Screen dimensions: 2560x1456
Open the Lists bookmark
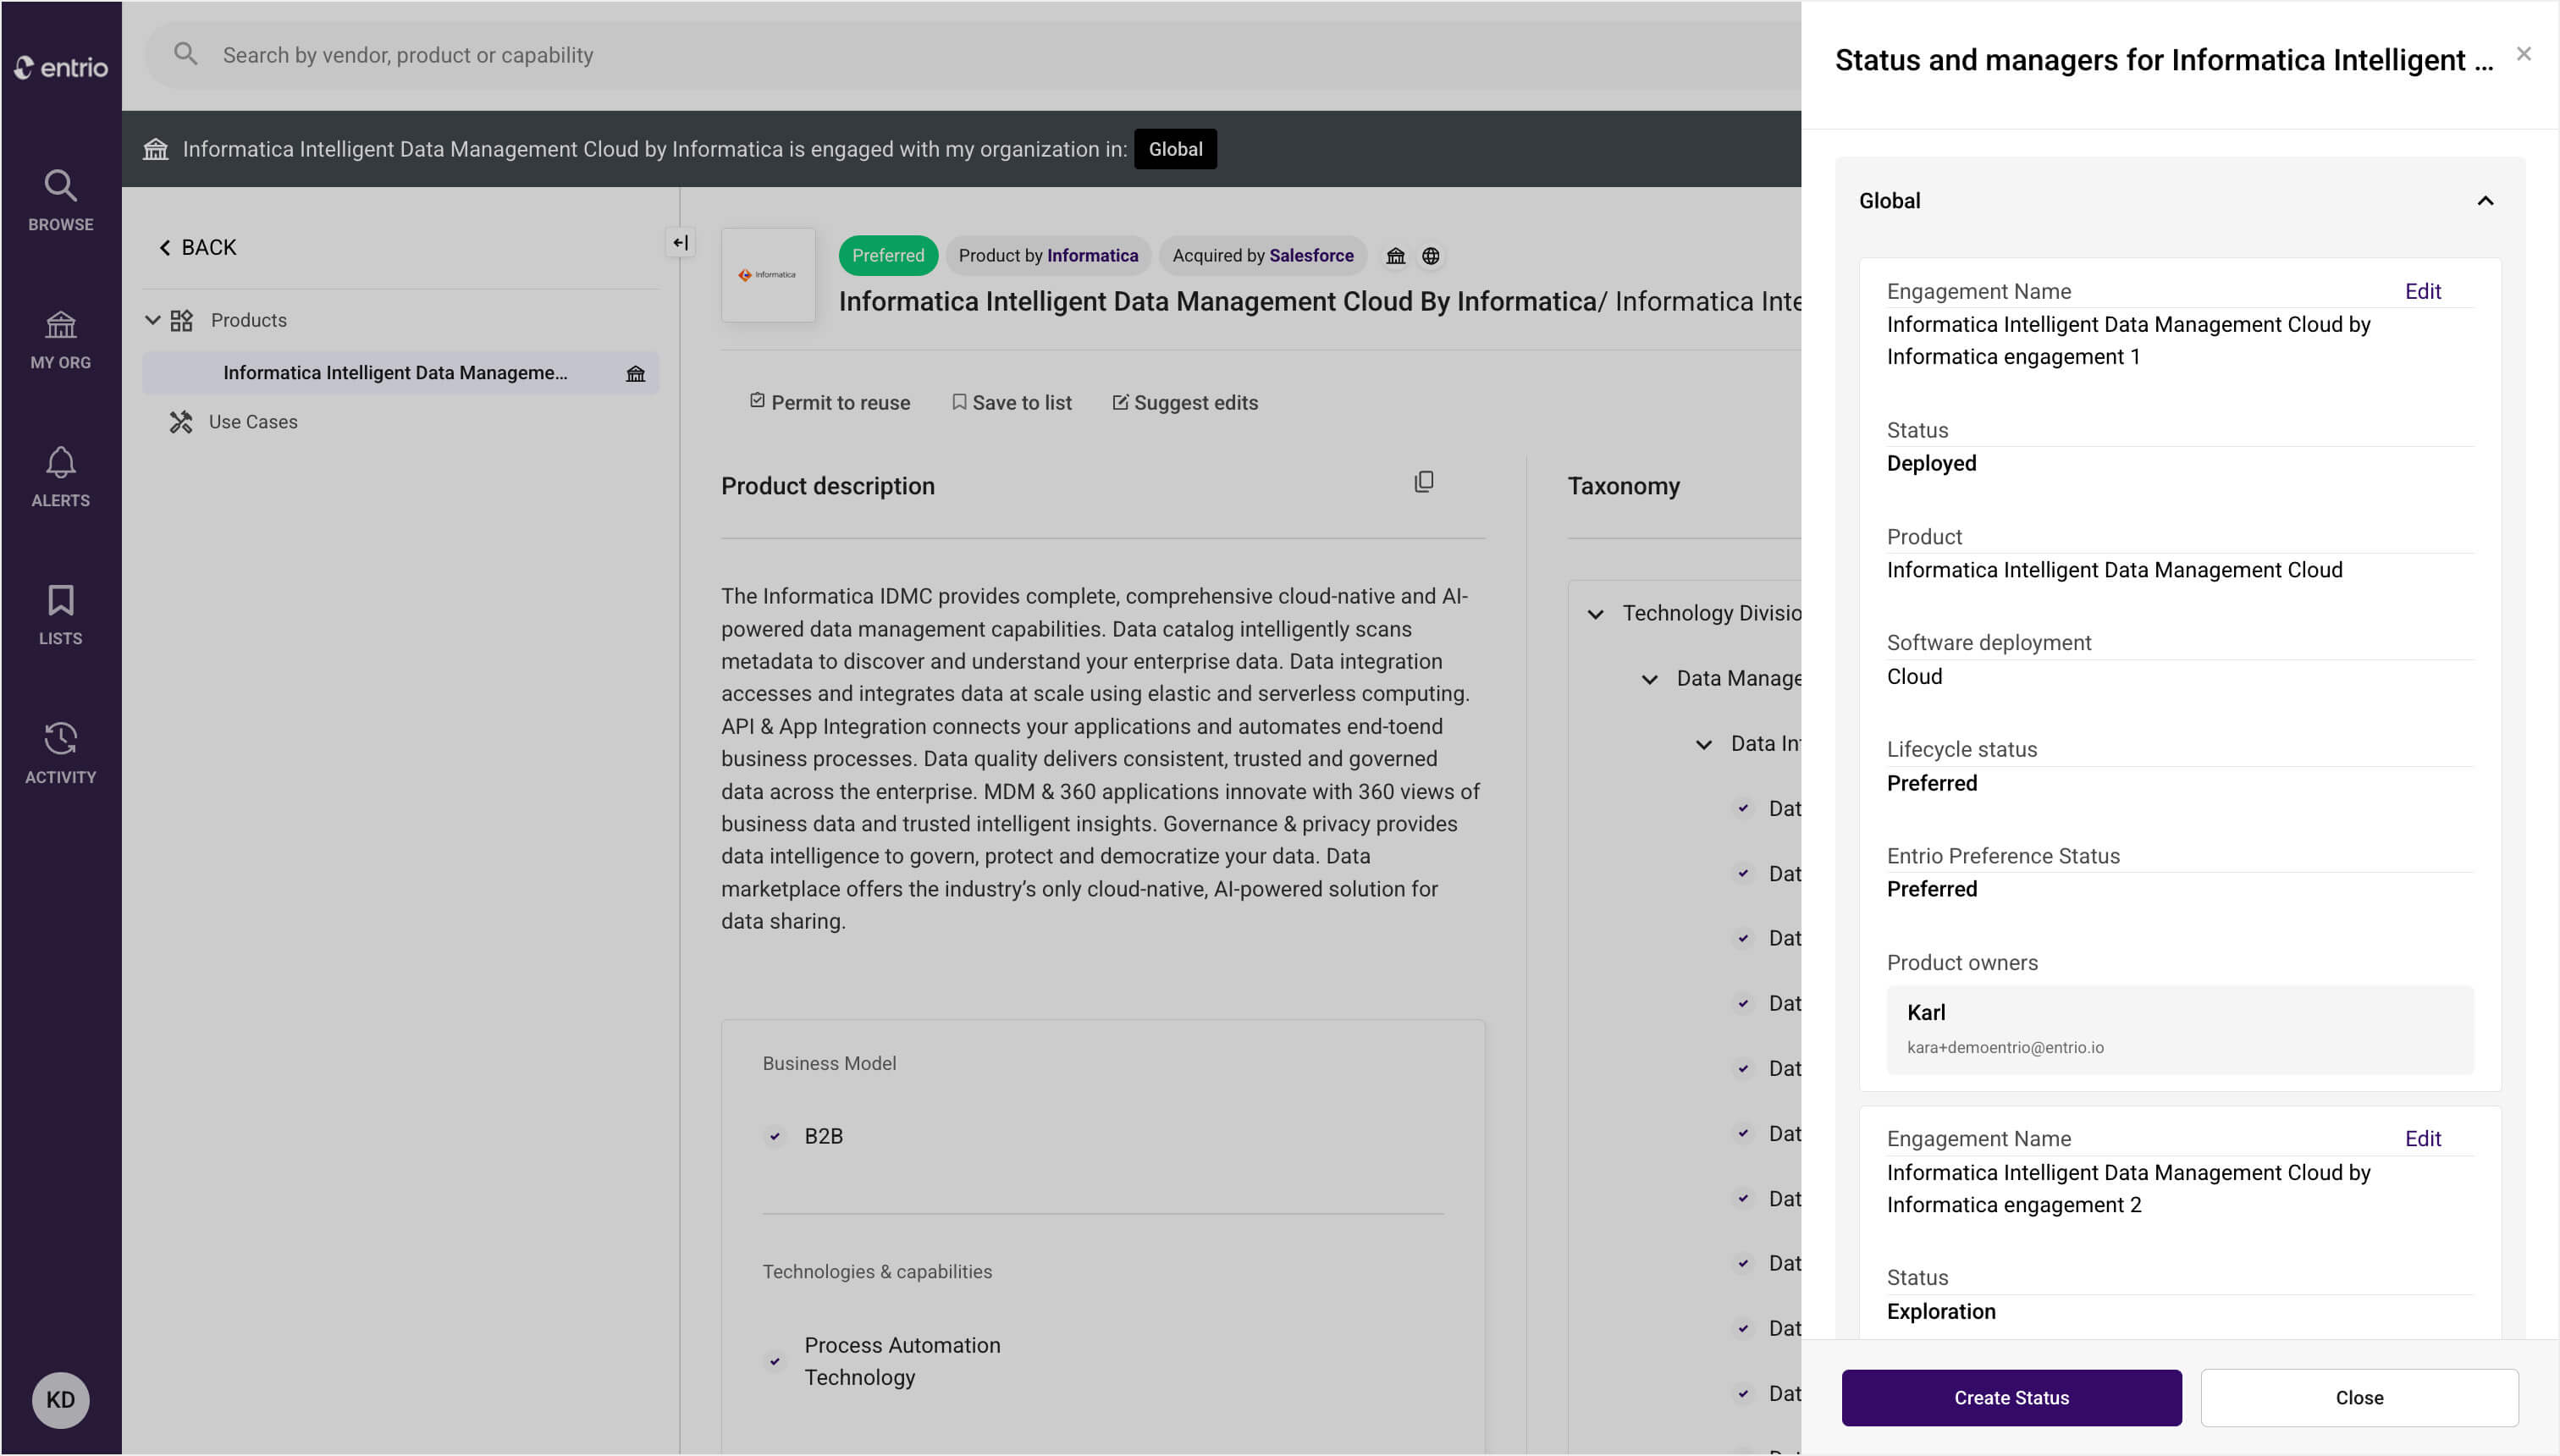[61, 616]
